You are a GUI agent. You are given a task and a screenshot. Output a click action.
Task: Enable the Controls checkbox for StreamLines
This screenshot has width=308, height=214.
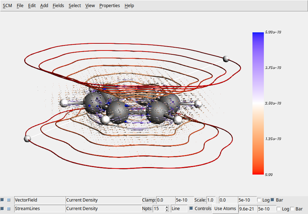192,209
